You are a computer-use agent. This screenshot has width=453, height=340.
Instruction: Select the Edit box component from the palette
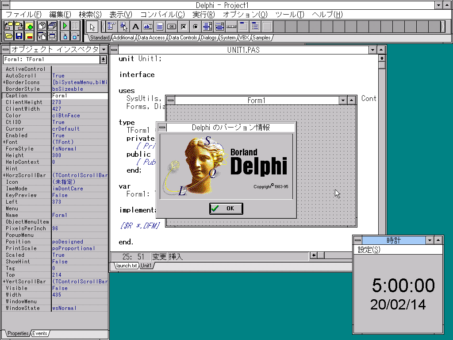(x=148, y=27)
